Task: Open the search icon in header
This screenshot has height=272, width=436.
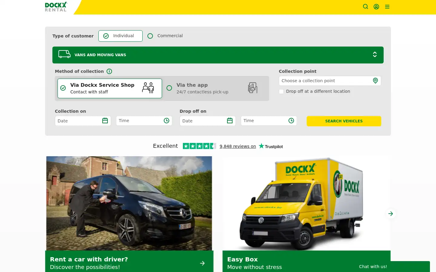Action: click(365, 7)
